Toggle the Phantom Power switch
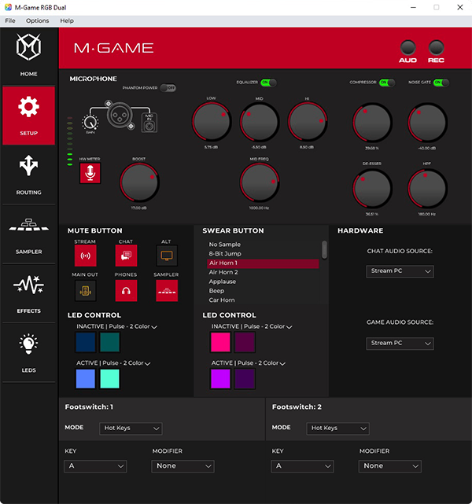The image size is (472, 504). coord(168,88)
